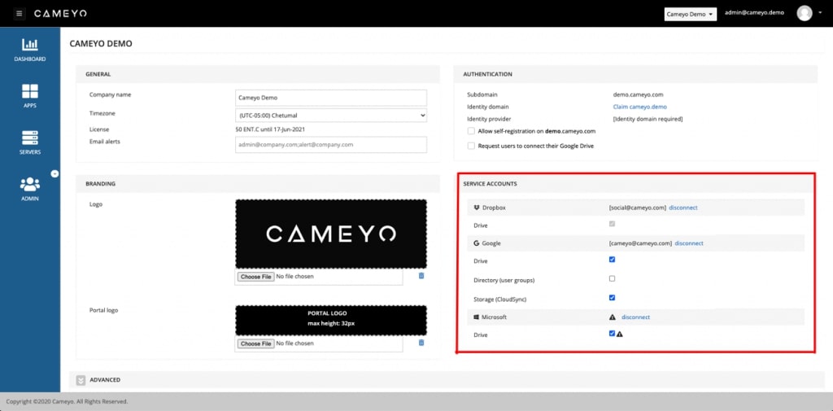Open the Dashboard chart icon

tap(30, 45)
